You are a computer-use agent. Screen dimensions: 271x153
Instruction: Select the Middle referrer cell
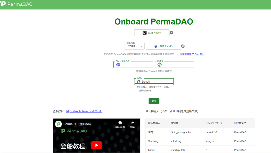pos(152,150)
